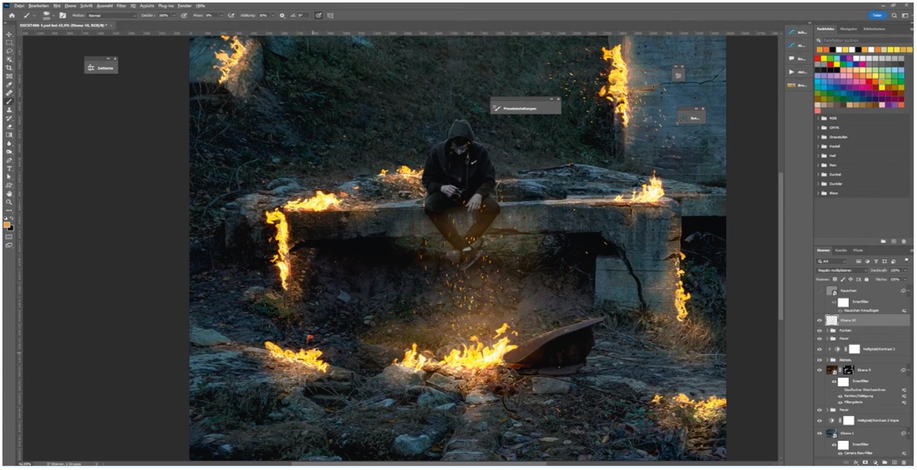
Task: Select the Lasso tool
Action: tap(9, 51)
